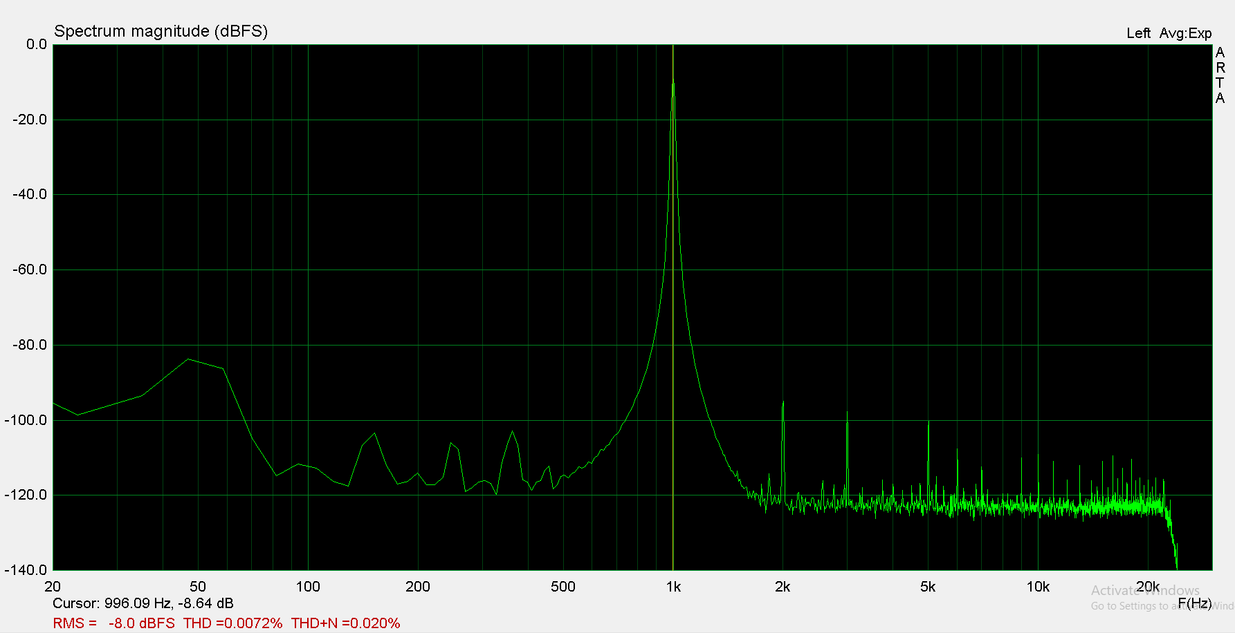Click the '500' frequency axis label
Image resolution: width=1235 pixels, height=633 pixels.
click(563, 587)
